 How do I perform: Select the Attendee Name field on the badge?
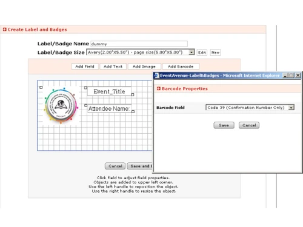coord(109,108)
